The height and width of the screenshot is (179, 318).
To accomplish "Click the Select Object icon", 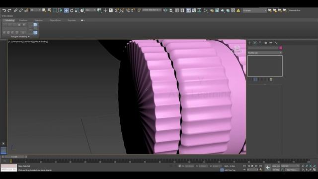I will [x=44, y=10].
